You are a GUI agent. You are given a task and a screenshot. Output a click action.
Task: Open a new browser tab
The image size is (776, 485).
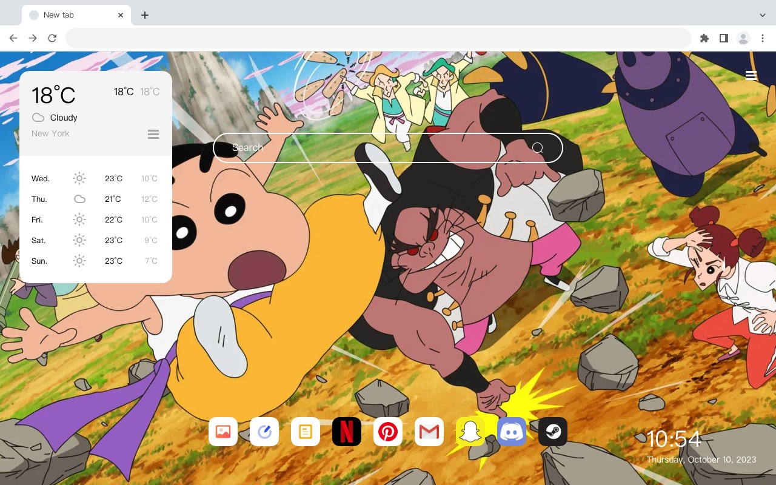click(x=144, y=15)
